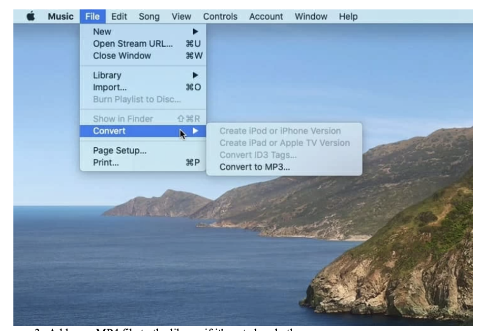This screenshot has height=331, width=481.
Task: Open the View menu
Action: (x=181, y=17)
